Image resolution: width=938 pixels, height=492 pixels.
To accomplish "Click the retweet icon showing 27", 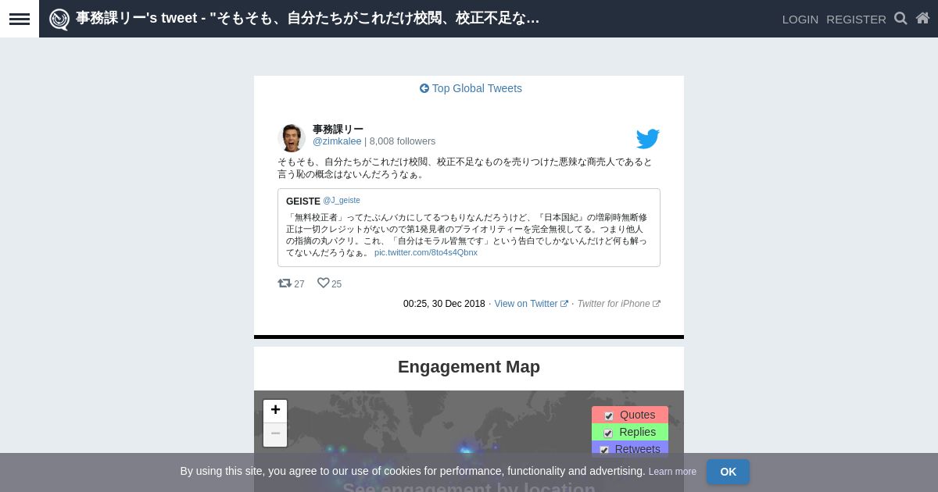I will click(x=285, y=283).
